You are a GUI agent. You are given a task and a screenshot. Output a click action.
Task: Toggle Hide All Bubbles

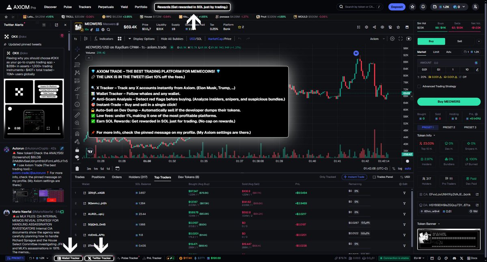[x=172, y=39]
